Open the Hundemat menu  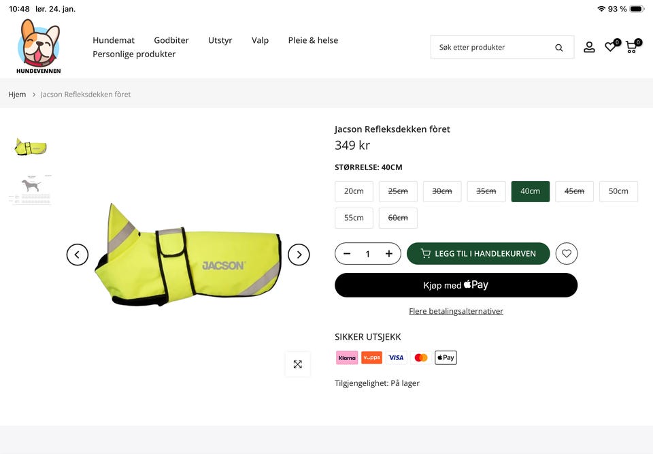pyautogui.click(x=114, y=40)
